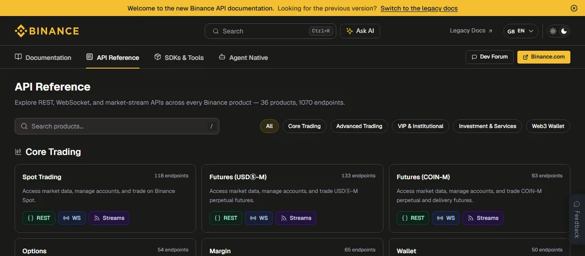Close the welcome announcement banner
This screenshot has width=585, height=256.
tap(574, 8)
